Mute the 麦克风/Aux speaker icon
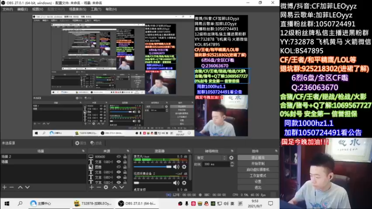The width and height of the screenshot is (372, 209). coord(176,167)
